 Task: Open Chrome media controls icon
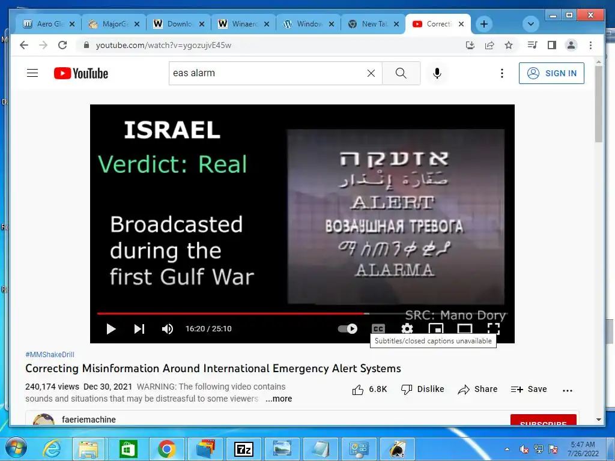[532, 45]
